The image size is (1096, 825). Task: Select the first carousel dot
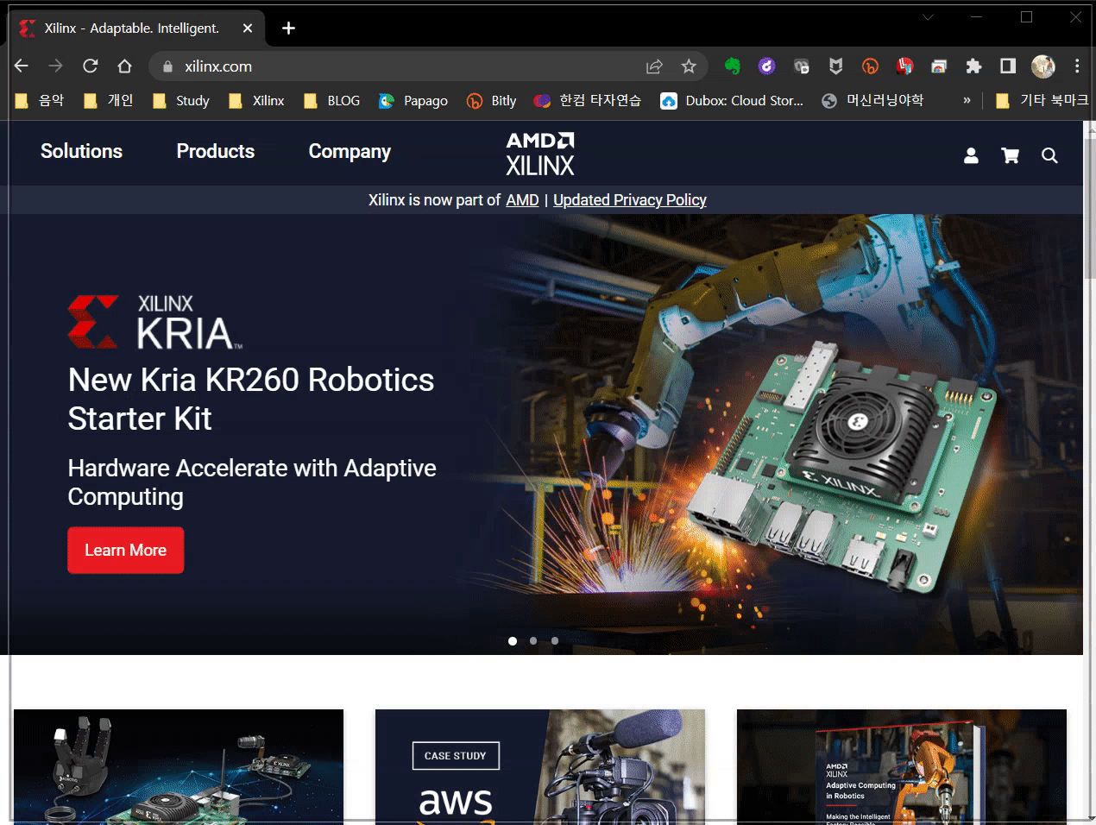[x=513, y=641]
